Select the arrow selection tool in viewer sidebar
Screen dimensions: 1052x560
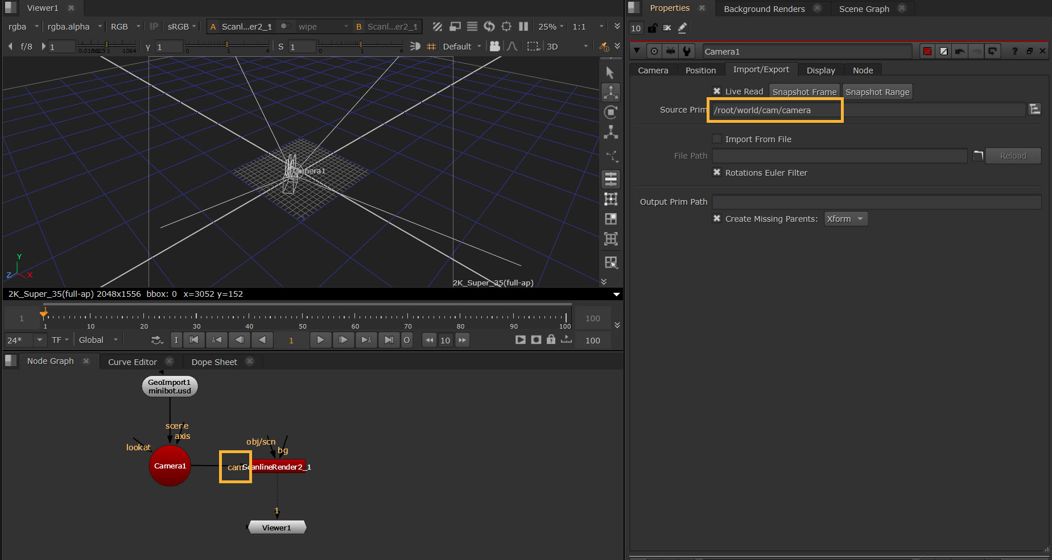pos(610,73)
